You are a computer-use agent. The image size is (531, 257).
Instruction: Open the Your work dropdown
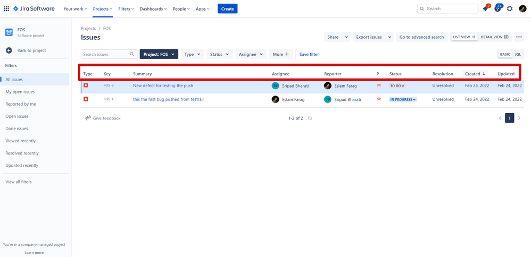(75, 9)
